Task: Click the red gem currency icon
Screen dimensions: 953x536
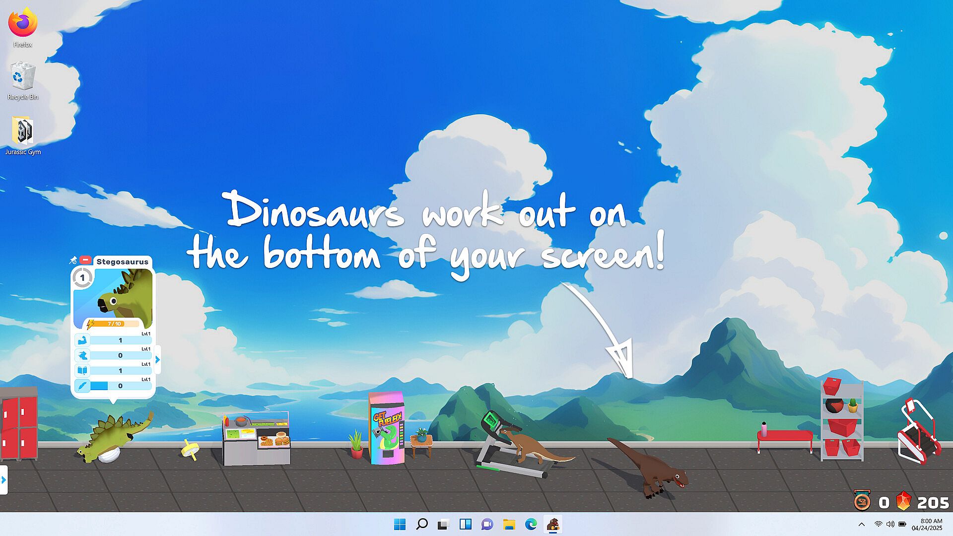Action: (x=903, y=502)
